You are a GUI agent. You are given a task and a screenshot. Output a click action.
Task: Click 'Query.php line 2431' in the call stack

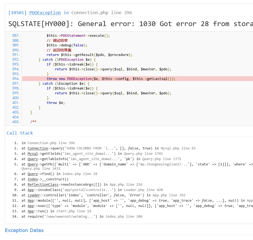pos(41,168)
